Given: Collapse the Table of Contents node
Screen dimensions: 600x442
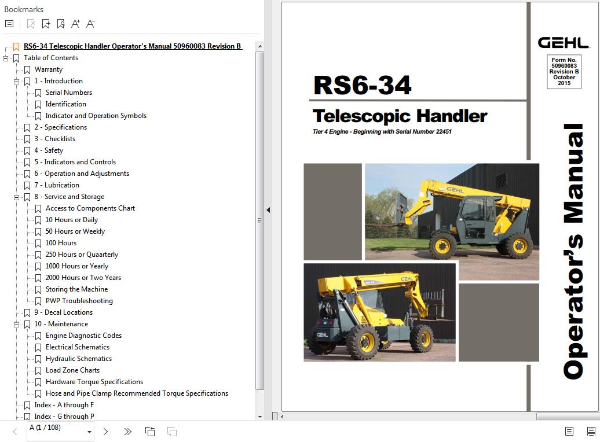Looking at the screenshot, I should 5,58.
